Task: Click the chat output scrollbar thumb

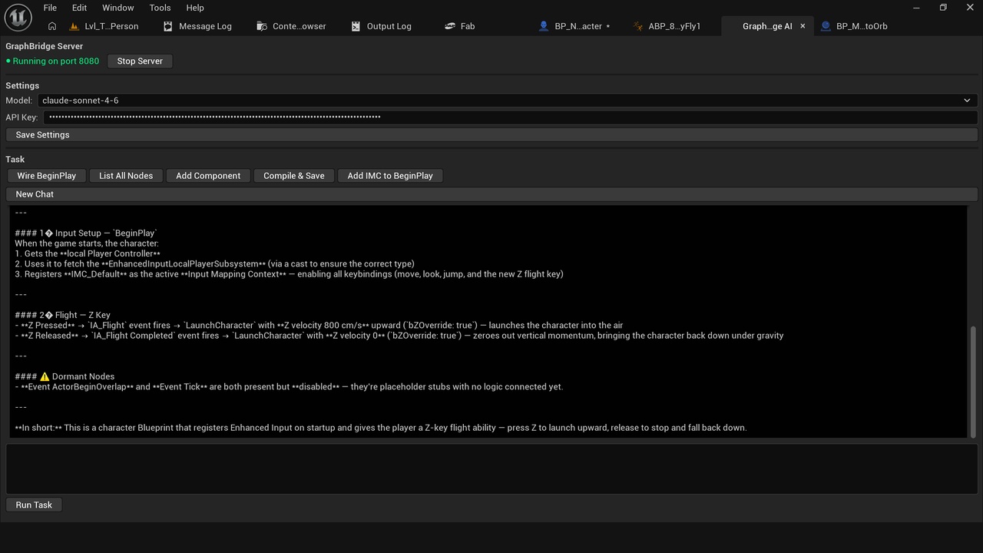Action: pos(974,381)
